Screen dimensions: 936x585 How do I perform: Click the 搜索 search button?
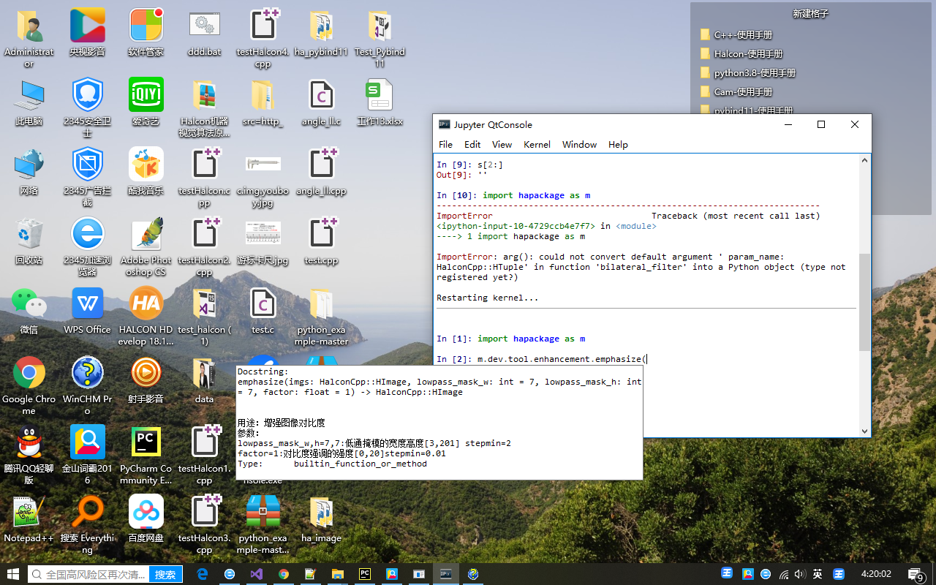pyautogui.click(x=165, y=574)
